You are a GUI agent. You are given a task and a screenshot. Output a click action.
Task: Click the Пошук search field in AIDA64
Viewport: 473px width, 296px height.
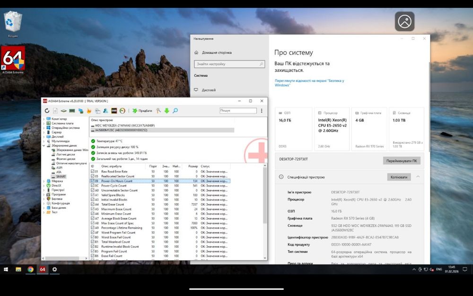238,110
